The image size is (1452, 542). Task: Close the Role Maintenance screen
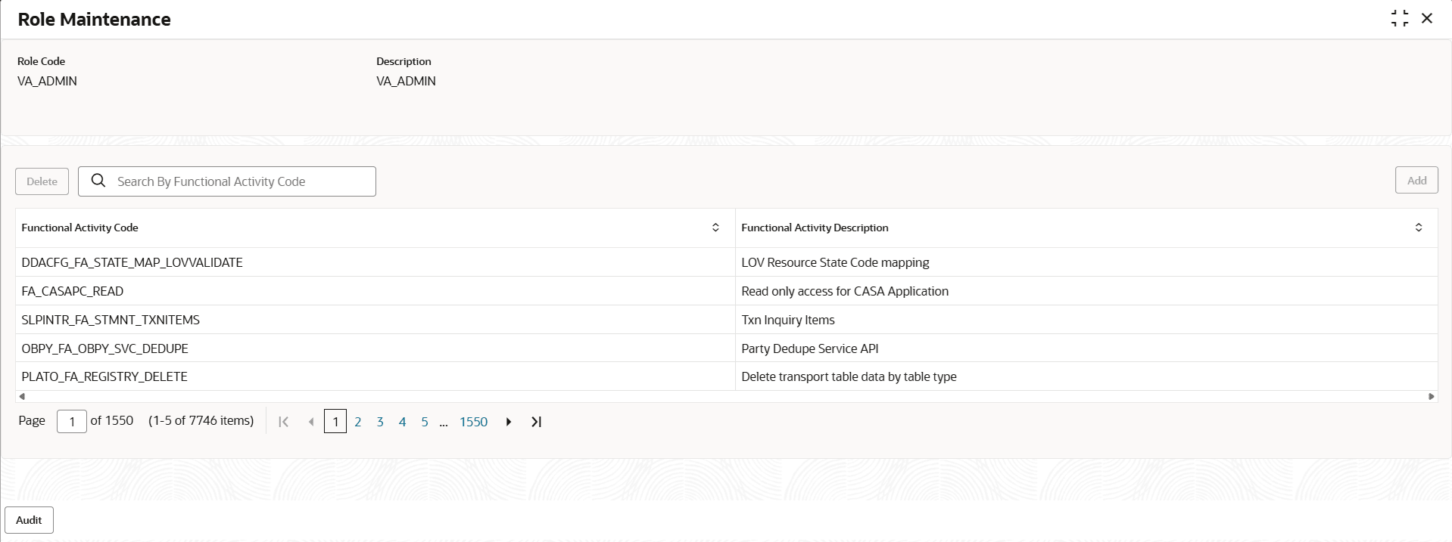[1427, 19]
